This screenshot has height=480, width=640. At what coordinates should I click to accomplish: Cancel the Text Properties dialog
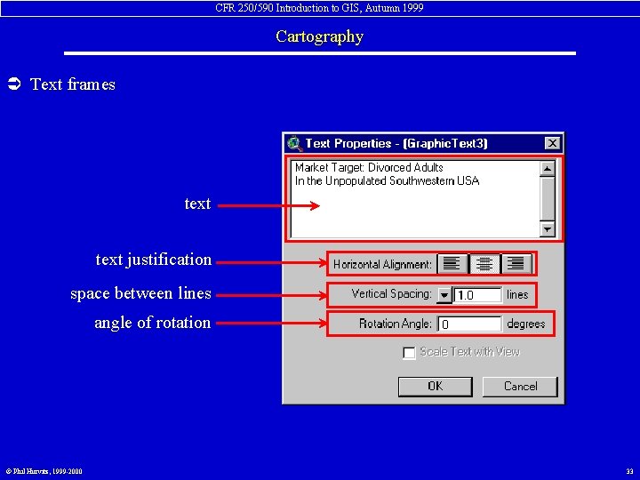[520, 387]
